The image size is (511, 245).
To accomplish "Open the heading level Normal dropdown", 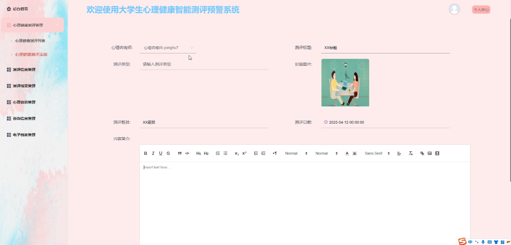I will (326, 153).
